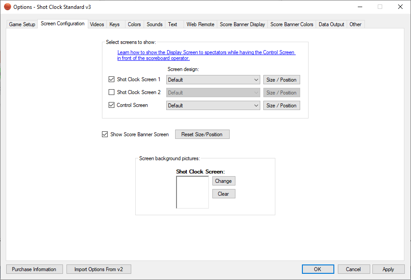Click the basketball app icon in title bar
The image size is (411, 280).
pyautogui.click(x=8, y=7)
